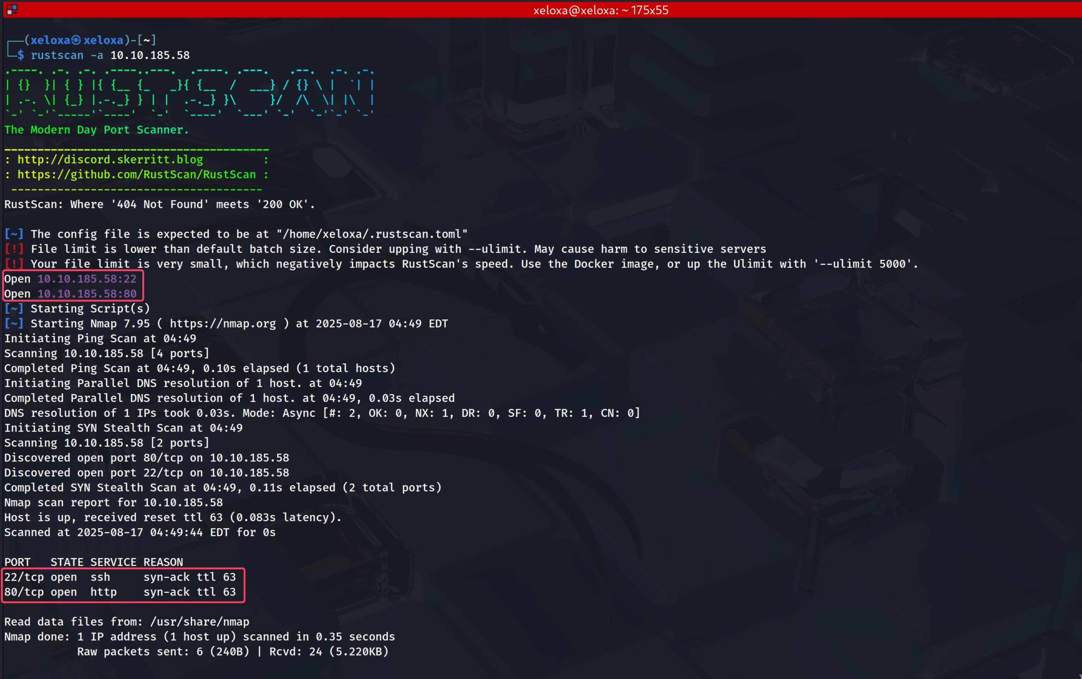This screenshot has height=679, width=1082.
Task: Click 'The Modern Day Port Scanner.' text
Action: [97, 130]
